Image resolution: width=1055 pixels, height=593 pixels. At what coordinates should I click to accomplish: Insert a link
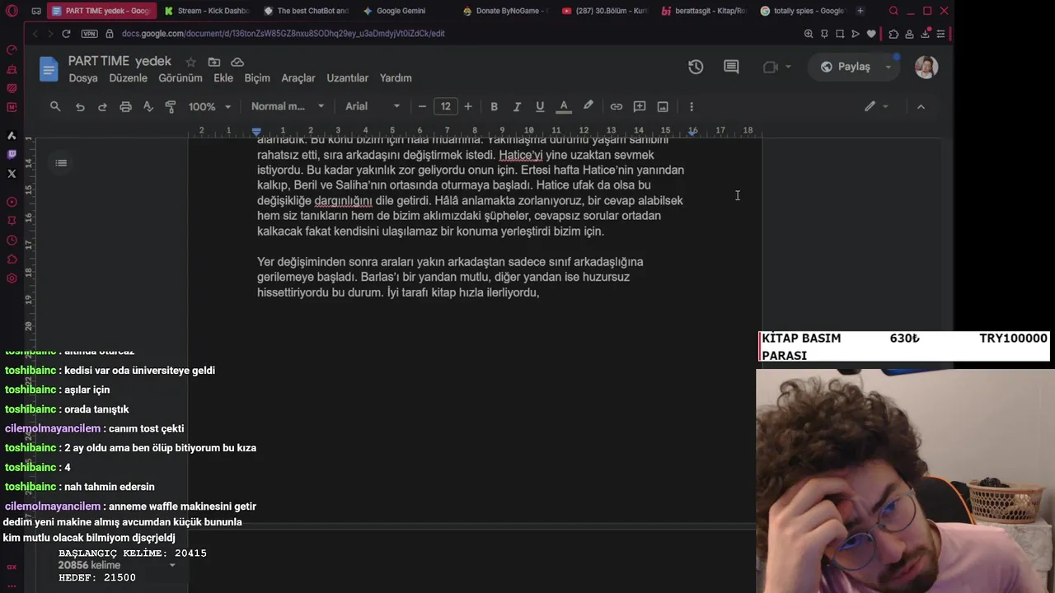[616, 106]
